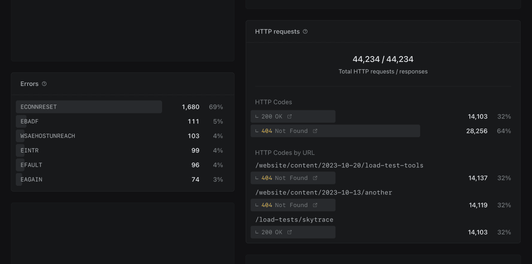This screenshot has width=532, height=264.
Task: Click the 28,256 count for 404 responses
Action: coord(477,131)
